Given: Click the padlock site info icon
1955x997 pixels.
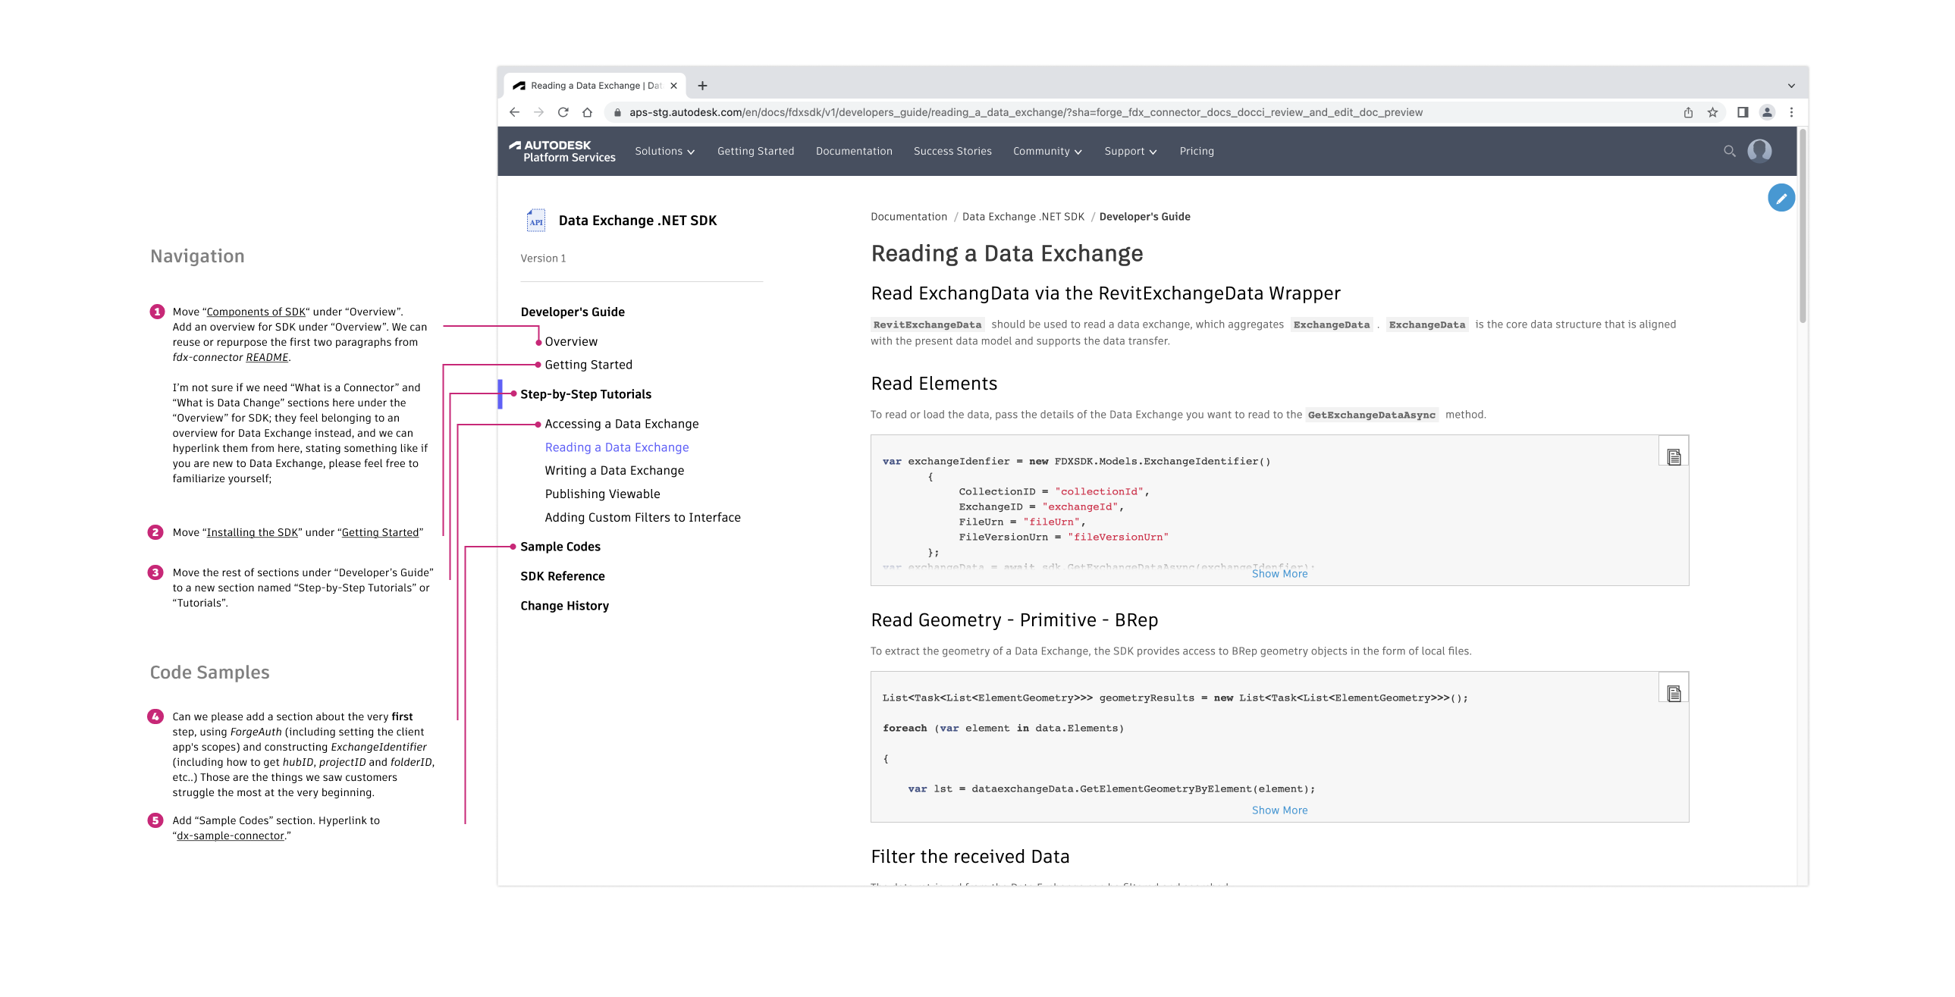Looking at the screenshot, I should 618,112.
